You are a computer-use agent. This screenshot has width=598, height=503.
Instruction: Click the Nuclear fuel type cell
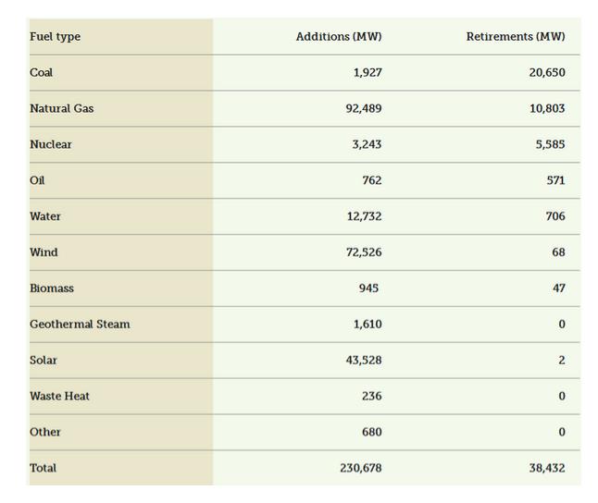pyautogui.click(x=50, y=145)
